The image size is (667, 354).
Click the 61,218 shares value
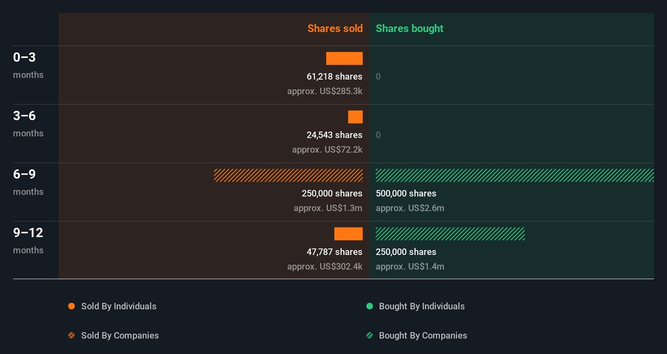click(334, 76)
